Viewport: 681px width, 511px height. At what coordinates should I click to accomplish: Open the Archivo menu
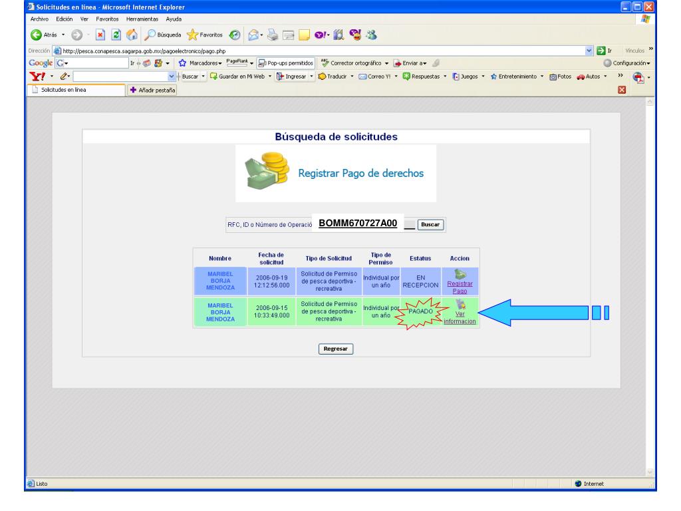tap(39, 19)
